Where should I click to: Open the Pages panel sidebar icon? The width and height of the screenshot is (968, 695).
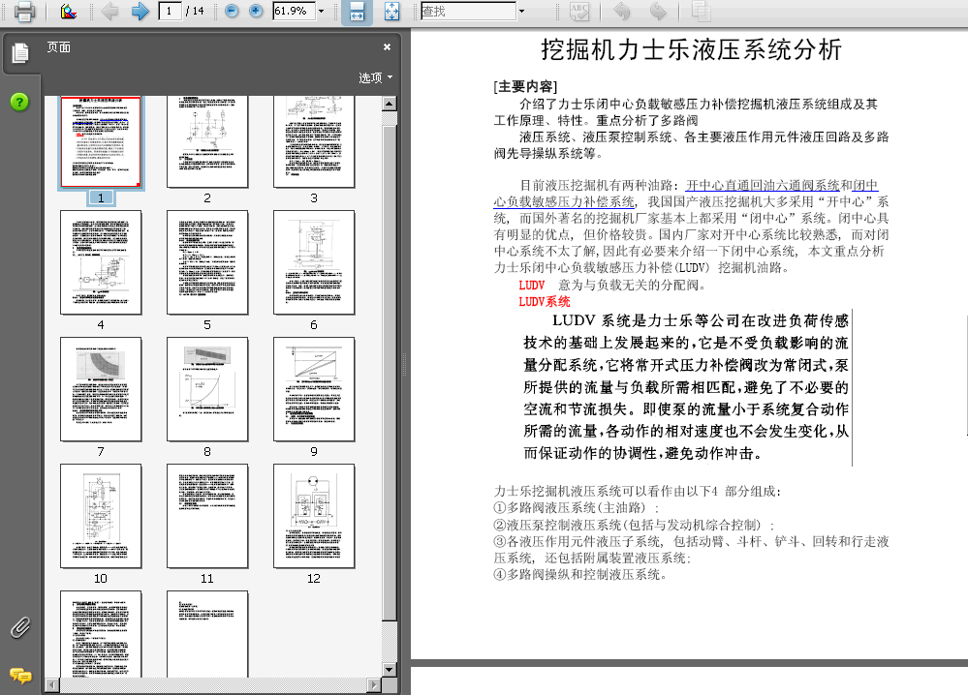pos(20,53)
